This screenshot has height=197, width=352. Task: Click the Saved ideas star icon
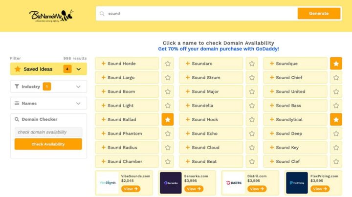tap(18, 69)
